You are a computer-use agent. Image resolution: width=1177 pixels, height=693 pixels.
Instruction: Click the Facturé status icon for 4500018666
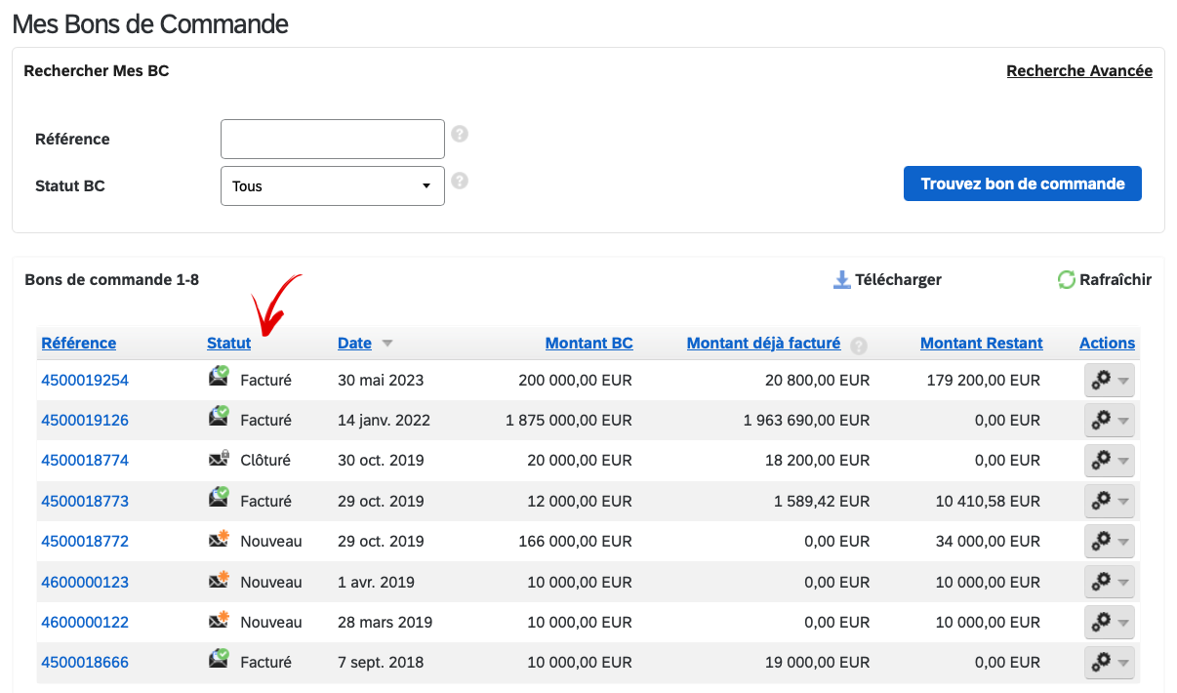(220, 660)
